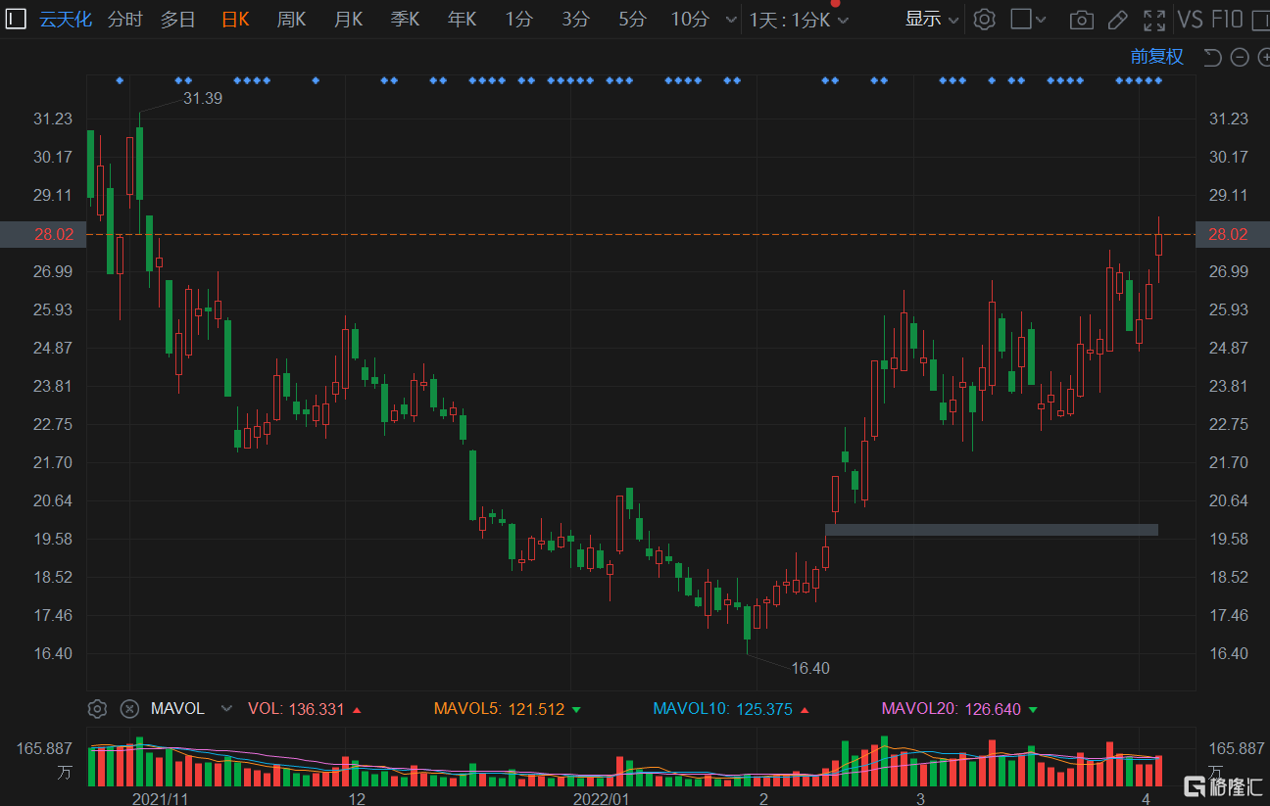The height and width of the screenshot is (806, 1270).
Task: Open F10 company info
Action: coord(1227,20)
